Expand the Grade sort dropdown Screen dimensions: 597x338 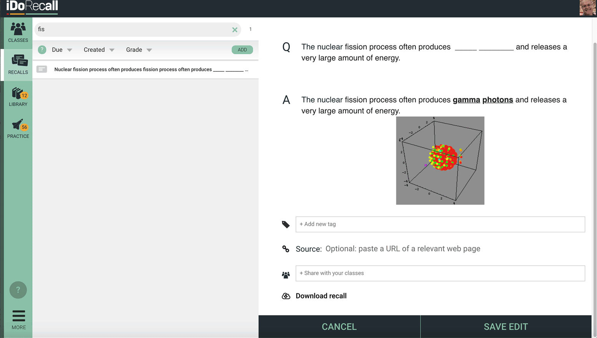(x=139, y=50)
